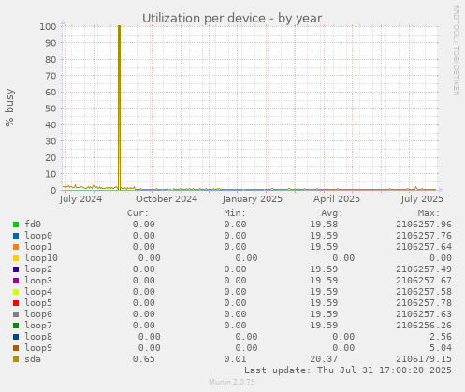Click the 'January 2025' x-axis label
Screen dimensions: 465x392
point(253,199)
